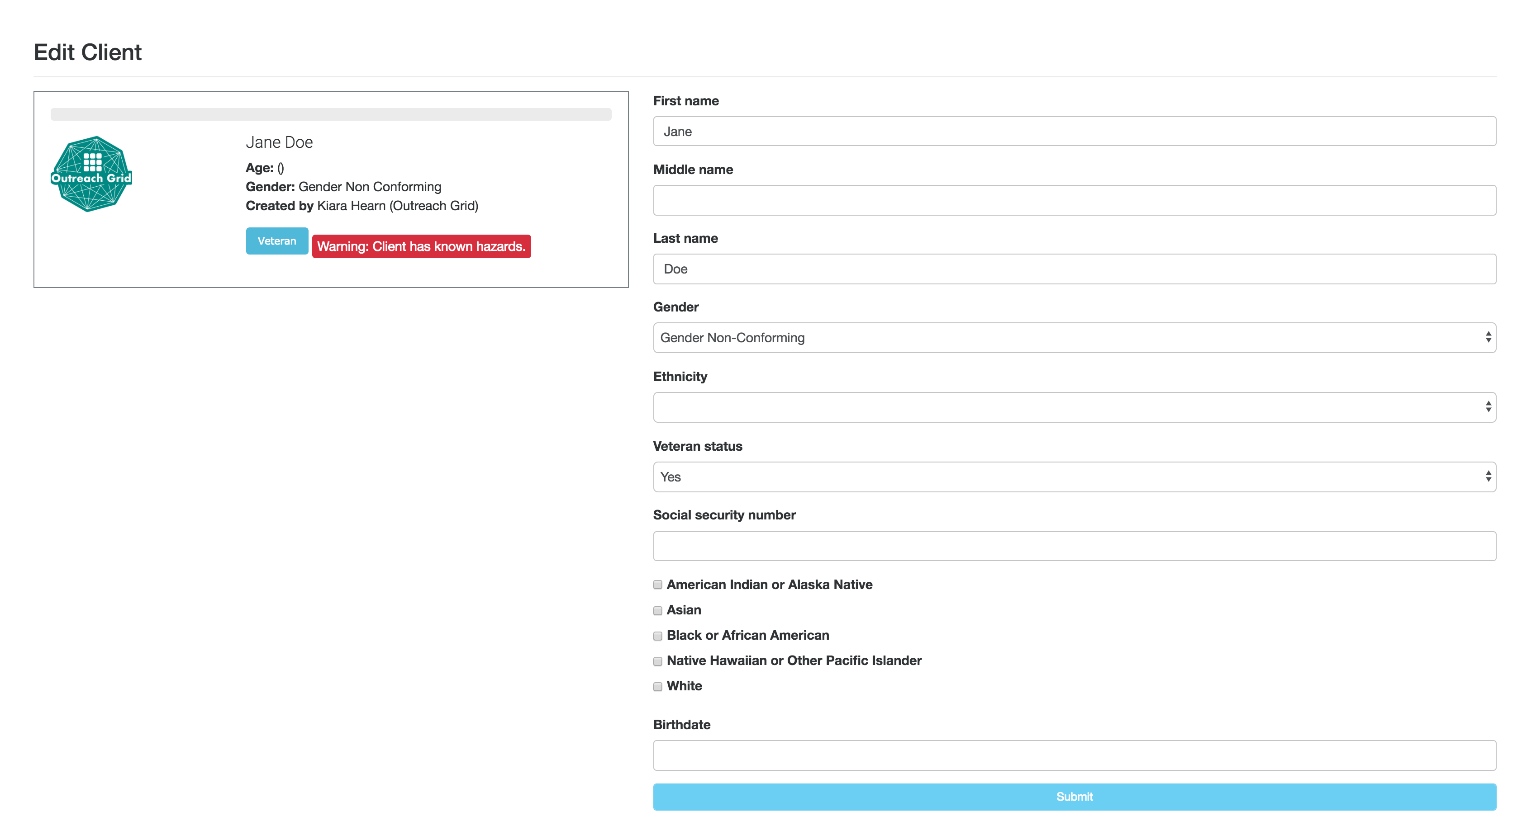Click into the First name field
The width and height of the screenshot is (1522, 821).
click(x=1074, y=131)
